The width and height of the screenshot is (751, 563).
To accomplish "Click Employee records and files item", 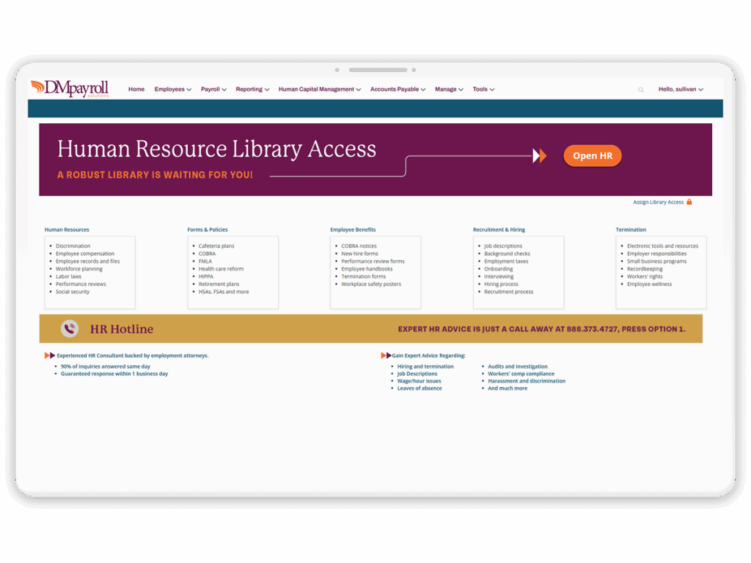I will pos(88,262).
